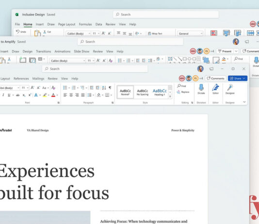Apply borders in Word paragraph group
Viewport: 259px width, 224px height.
pos(107,95)
